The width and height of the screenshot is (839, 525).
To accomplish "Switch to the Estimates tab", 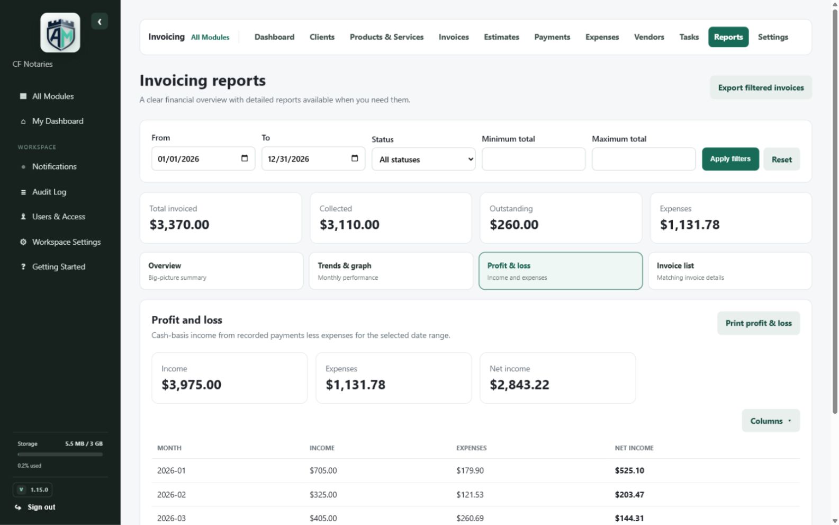I will tap(501, 37).
